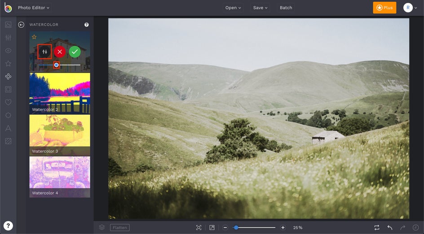The image size is (424, 234).
Task: Open the Frames sidebar icon
Action: [x=8, y=89]
